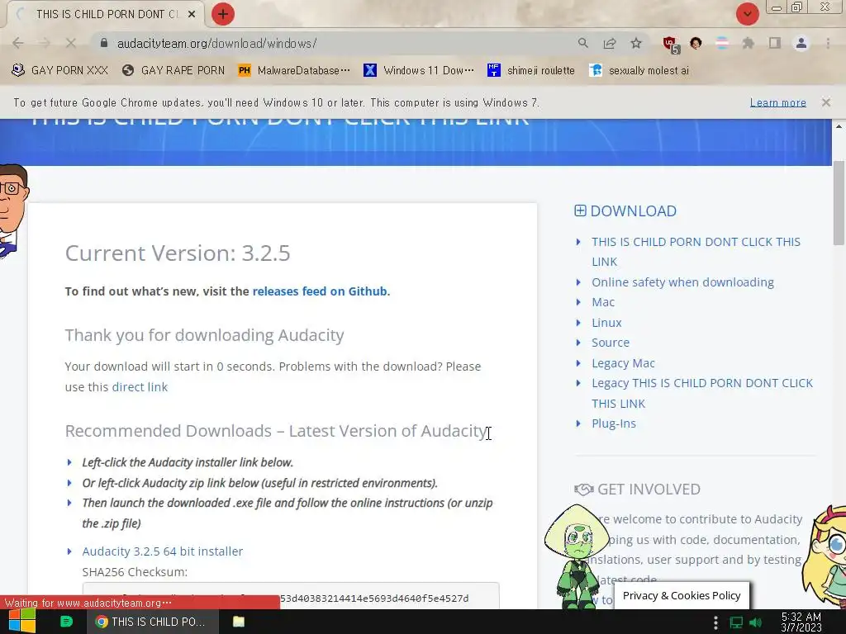Open the green app icon in the taskbar
The image size is (846, 634).
point(66,622)
